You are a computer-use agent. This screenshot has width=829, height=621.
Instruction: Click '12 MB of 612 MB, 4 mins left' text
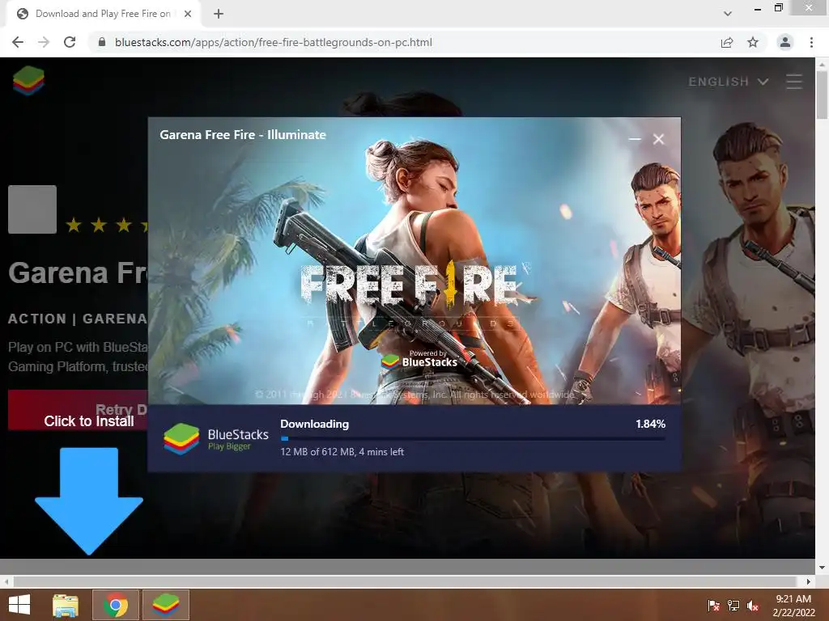(342, 452)
